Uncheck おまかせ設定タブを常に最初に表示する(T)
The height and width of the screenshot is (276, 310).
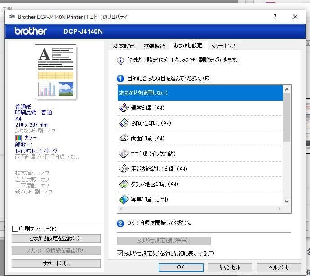(x=120, y=253)
